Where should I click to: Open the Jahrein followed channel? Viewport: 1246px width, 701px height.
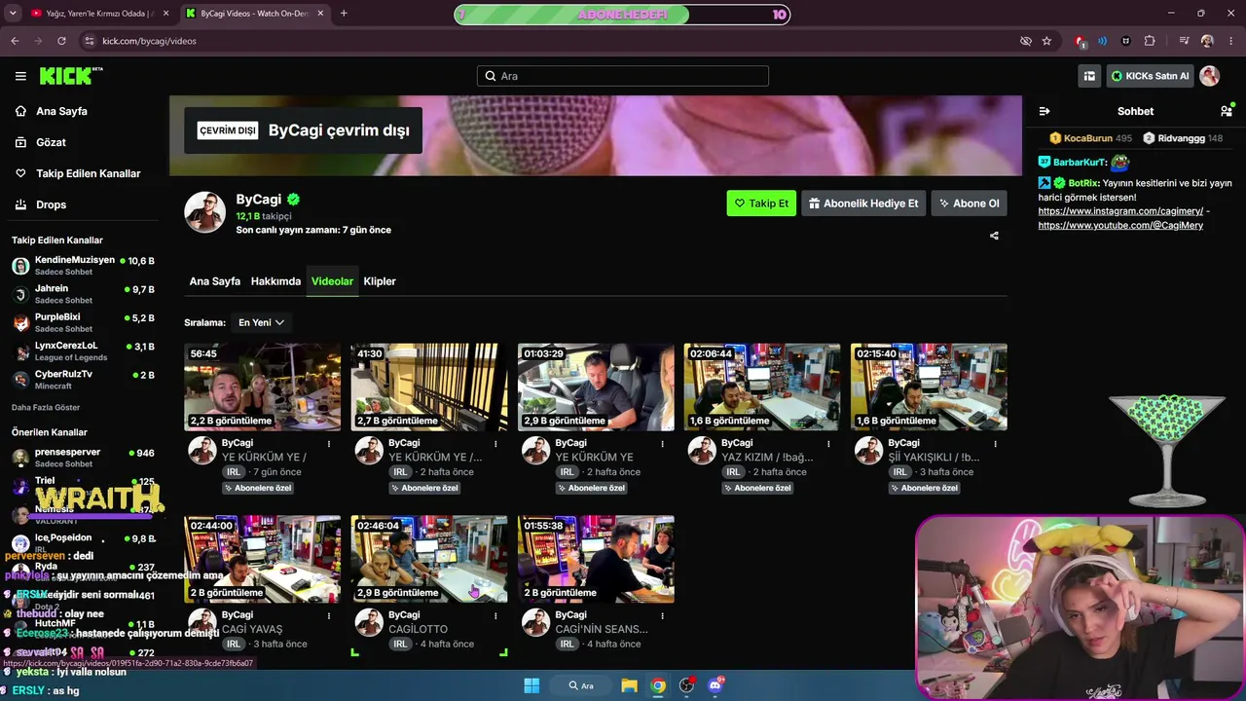pyautogui.click(x=83, y=294)
